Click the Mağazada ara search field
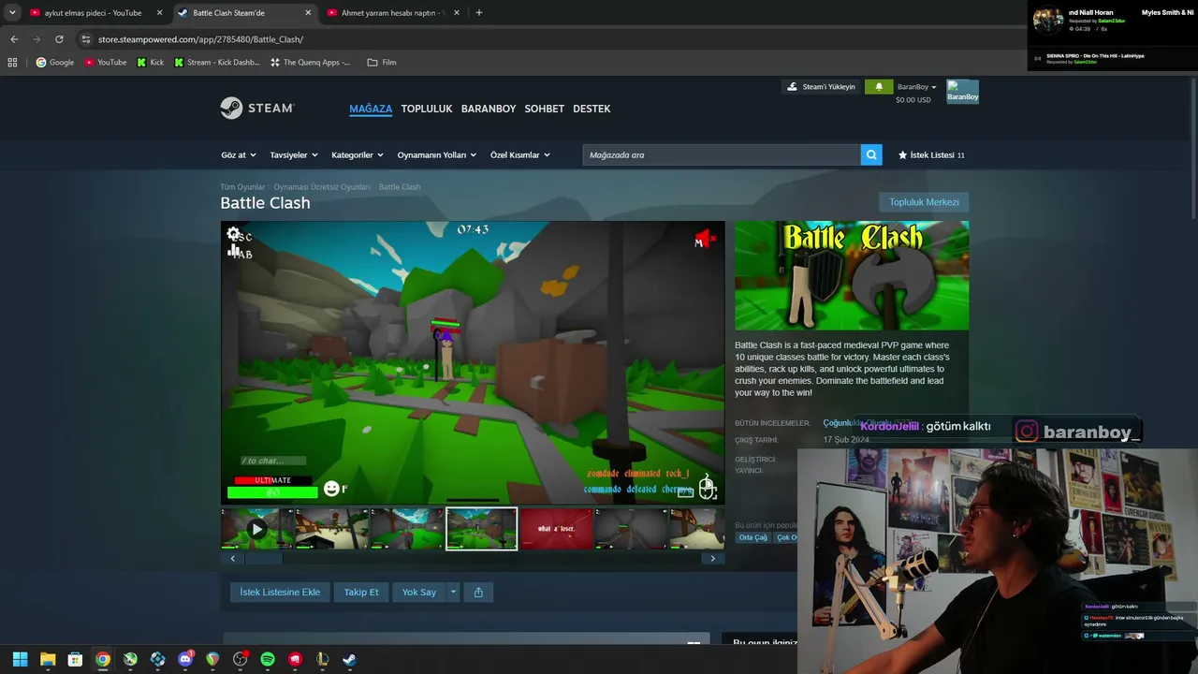 (x=722, y=154)
